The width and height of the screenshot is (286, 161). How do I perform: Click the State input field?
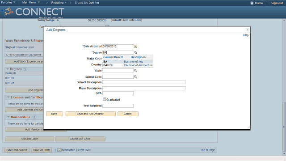(x=118, y=71)
